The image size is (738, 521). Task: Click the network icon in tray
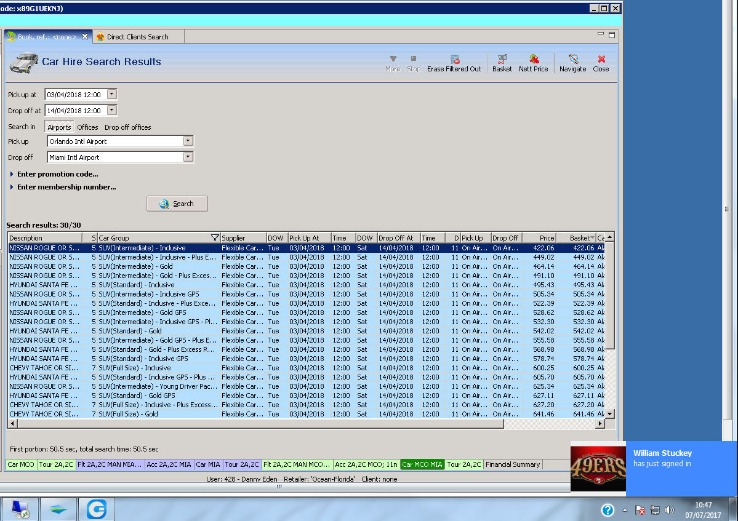point(655,510)
